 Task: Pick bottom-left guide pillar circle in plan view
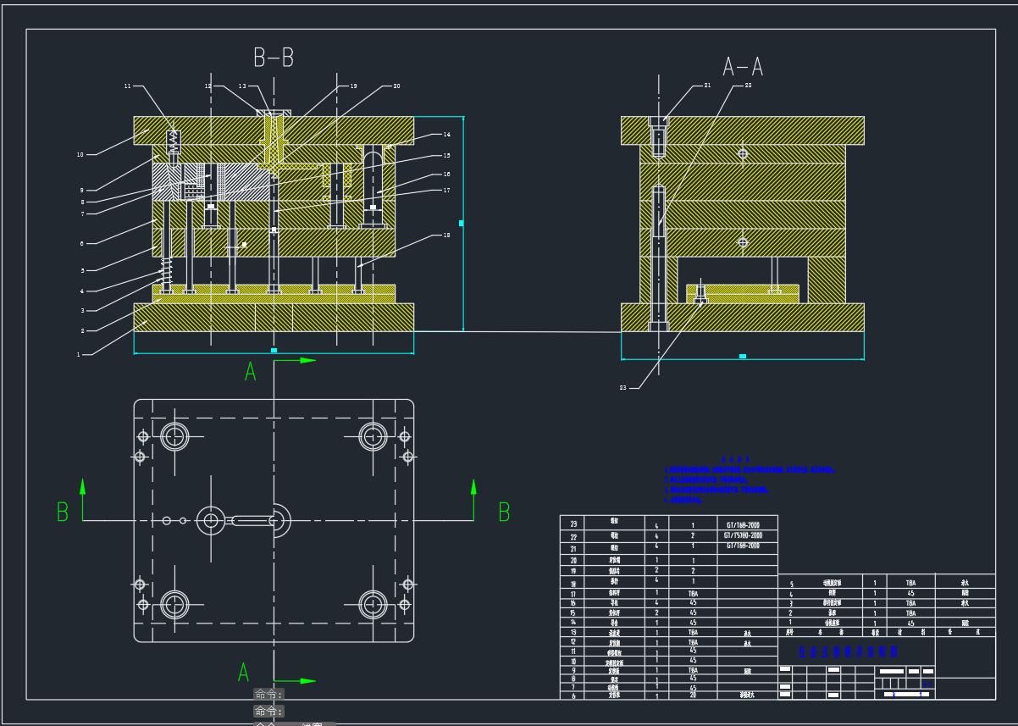(x=175, y=605)
